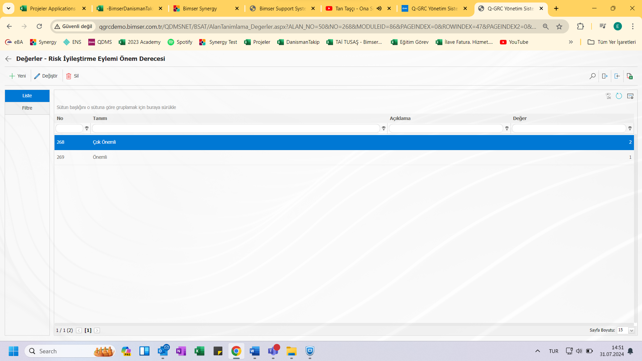The width and height of the screenshot is (642, 361).
Task: Click the search magnifier icon
Action: click(x=593, y=76)
